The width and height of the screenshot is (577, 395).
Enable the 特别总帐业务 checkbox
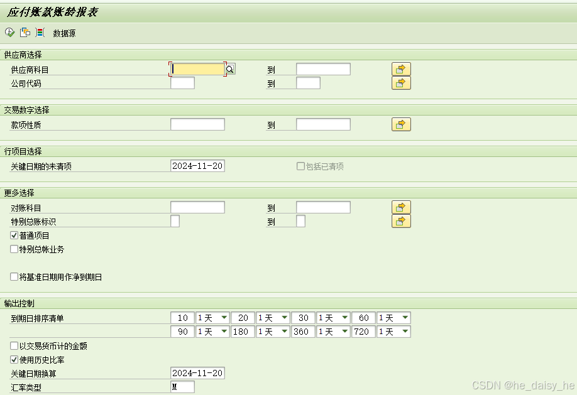click(14, 249)
